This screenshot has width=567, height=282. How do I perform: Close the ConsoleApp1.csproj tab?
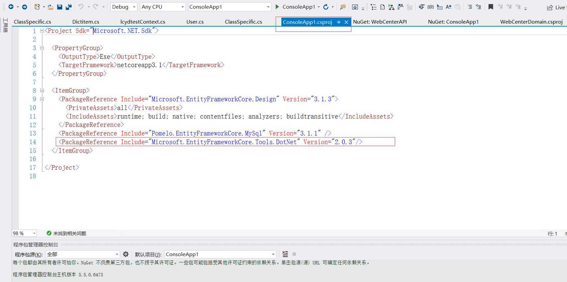pyautogui.click(x=346, y=22)
